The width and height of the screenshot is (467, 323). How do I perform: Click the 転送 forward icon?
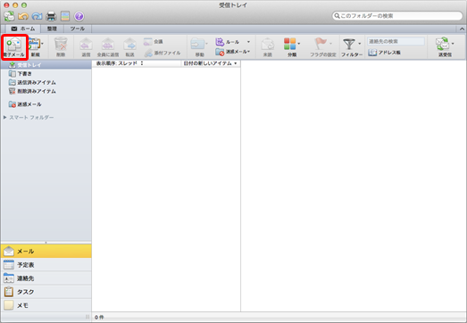(129, 44)
